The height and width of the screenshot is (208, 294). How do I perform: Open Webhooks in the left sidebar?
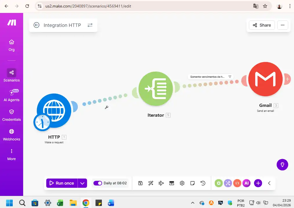click(12, 135)
